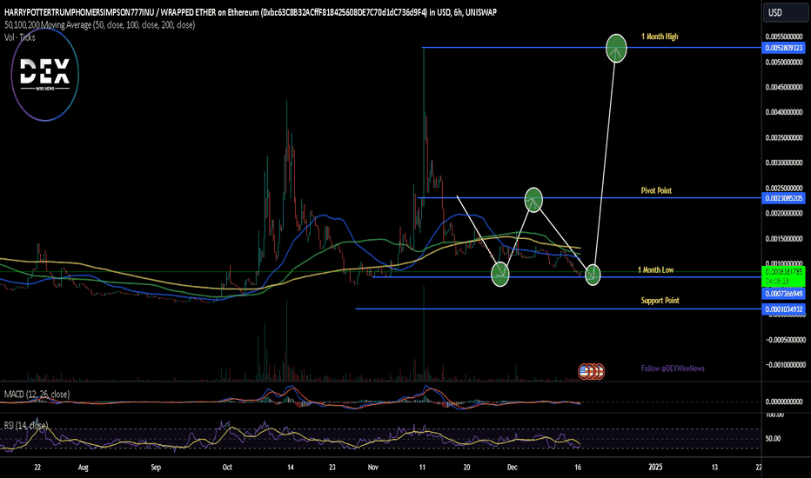The image size is (811, 478).
Task: Select the 0.0052809323 price label
Action: pos(784,48)
